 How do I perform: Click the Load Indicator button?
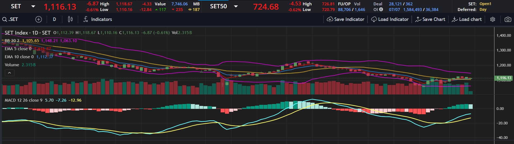tap(390, 19)
